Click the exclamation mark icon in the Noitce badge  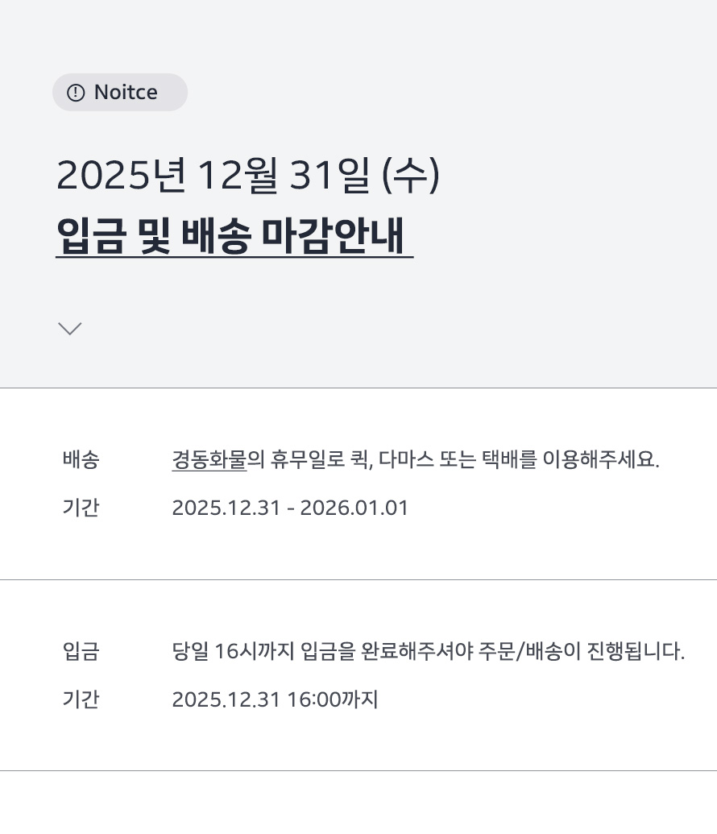(x=75, y=92)
